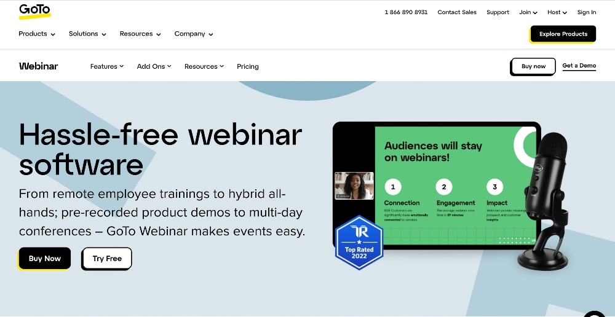Image resolution: width=615 pixels, height=317 pixels.
Task: Click the presenter video thumbnail
Action: (x=354, y=186)
